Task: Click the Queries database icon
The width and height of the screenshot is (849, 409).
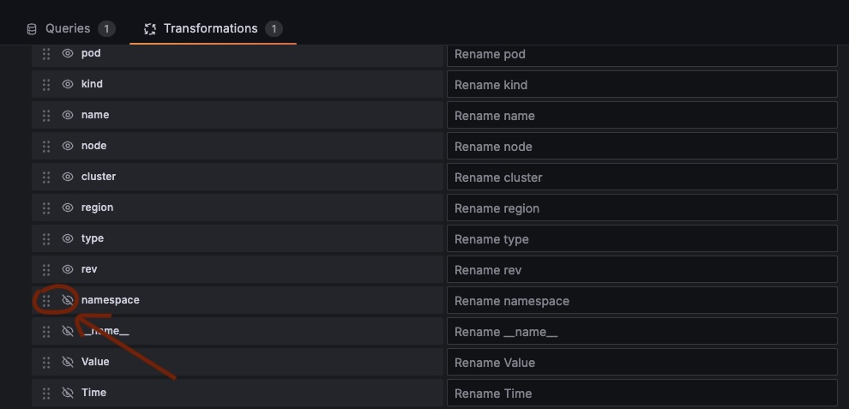Action: pos(32,29)
